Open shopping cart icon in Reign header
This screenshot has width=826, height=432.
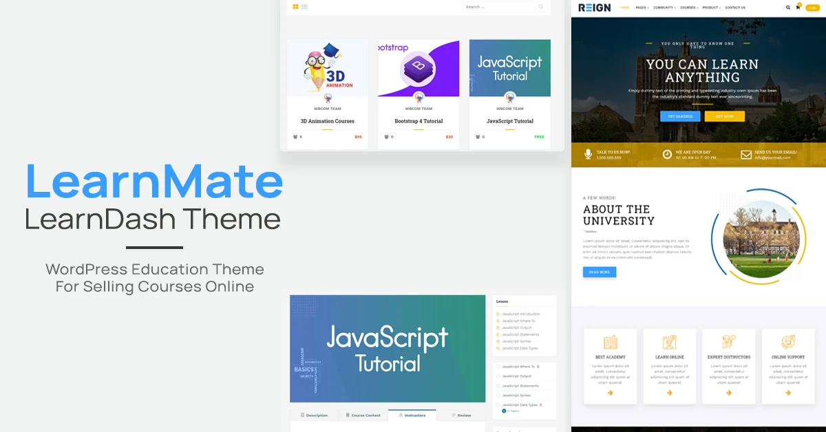[798, 7]
